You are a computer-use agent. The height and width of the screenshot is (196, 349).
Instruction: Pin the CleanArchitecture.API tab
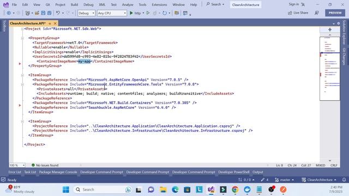[x=50, y=23]
